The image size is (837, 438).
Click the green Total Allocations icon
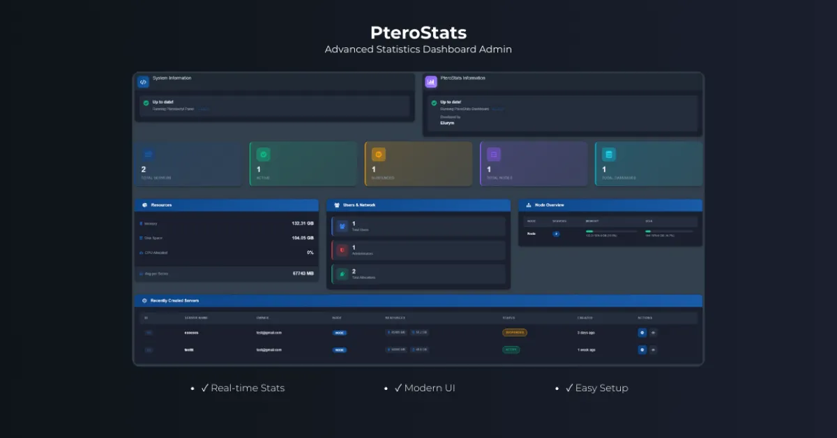[342, 273]
